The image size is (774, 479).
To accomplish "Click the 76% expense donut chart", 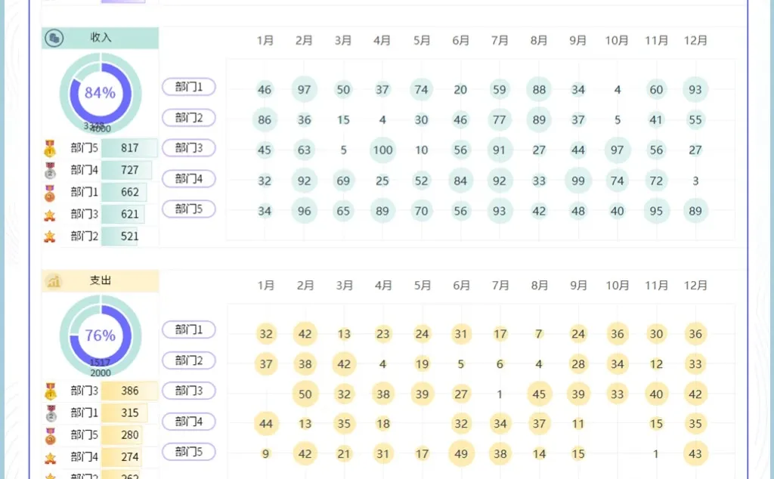I will (x=101, y=336).
